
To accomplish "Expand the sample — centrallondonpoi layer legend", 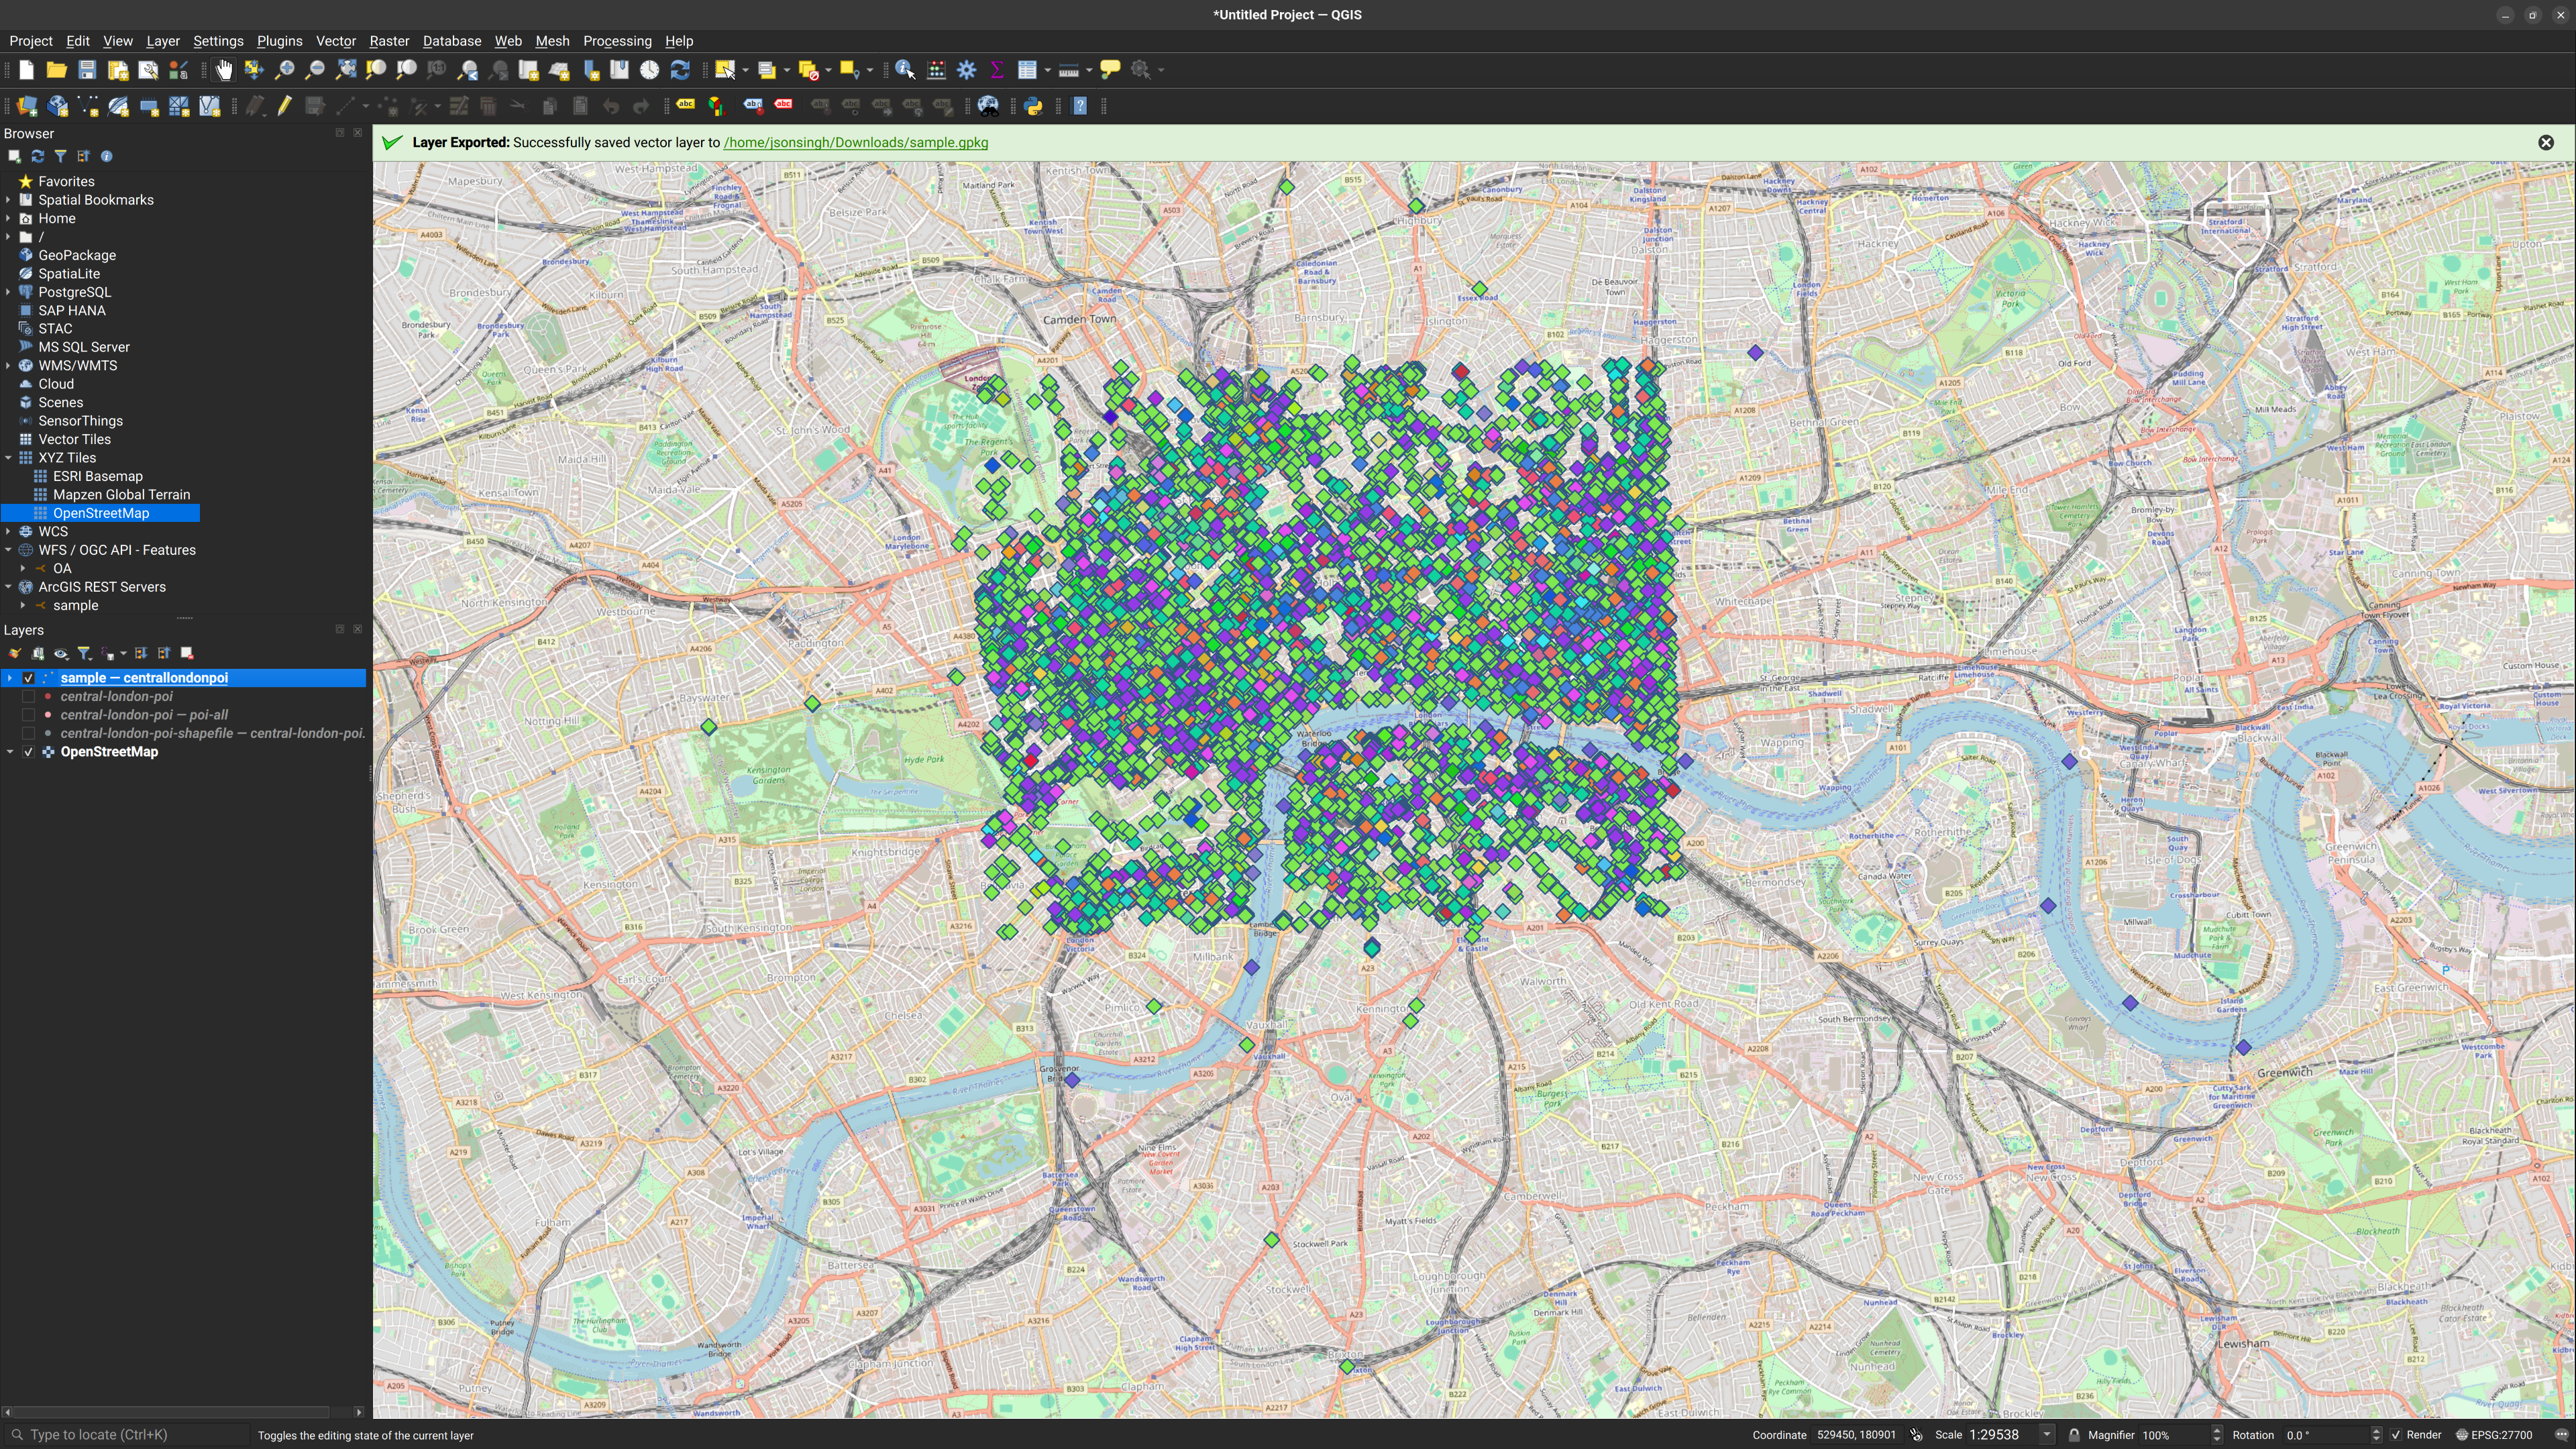I will pos(10,678).
